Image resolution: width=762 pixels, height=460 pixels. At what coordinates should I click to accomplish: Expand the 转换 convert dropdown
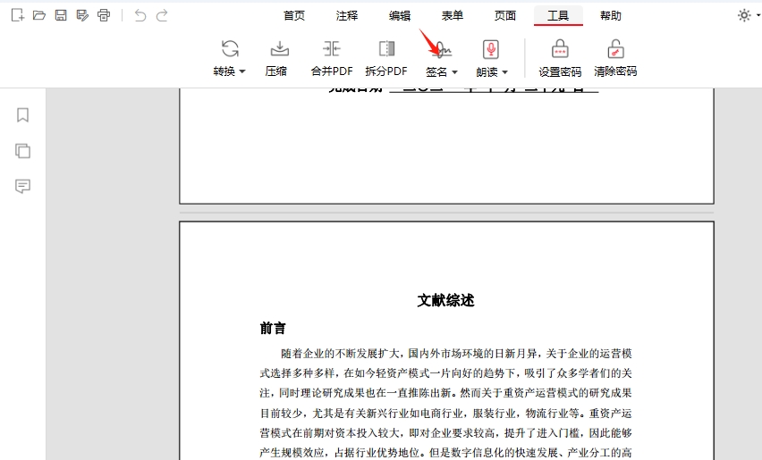230,59
